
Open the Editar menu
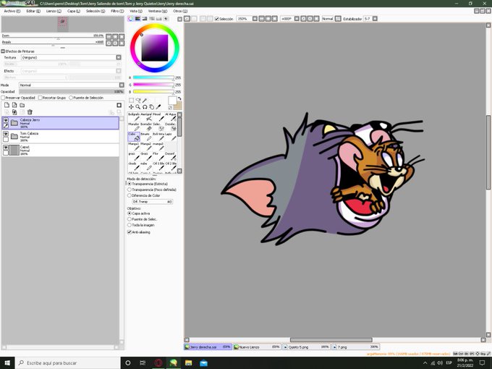coord(33,11)
